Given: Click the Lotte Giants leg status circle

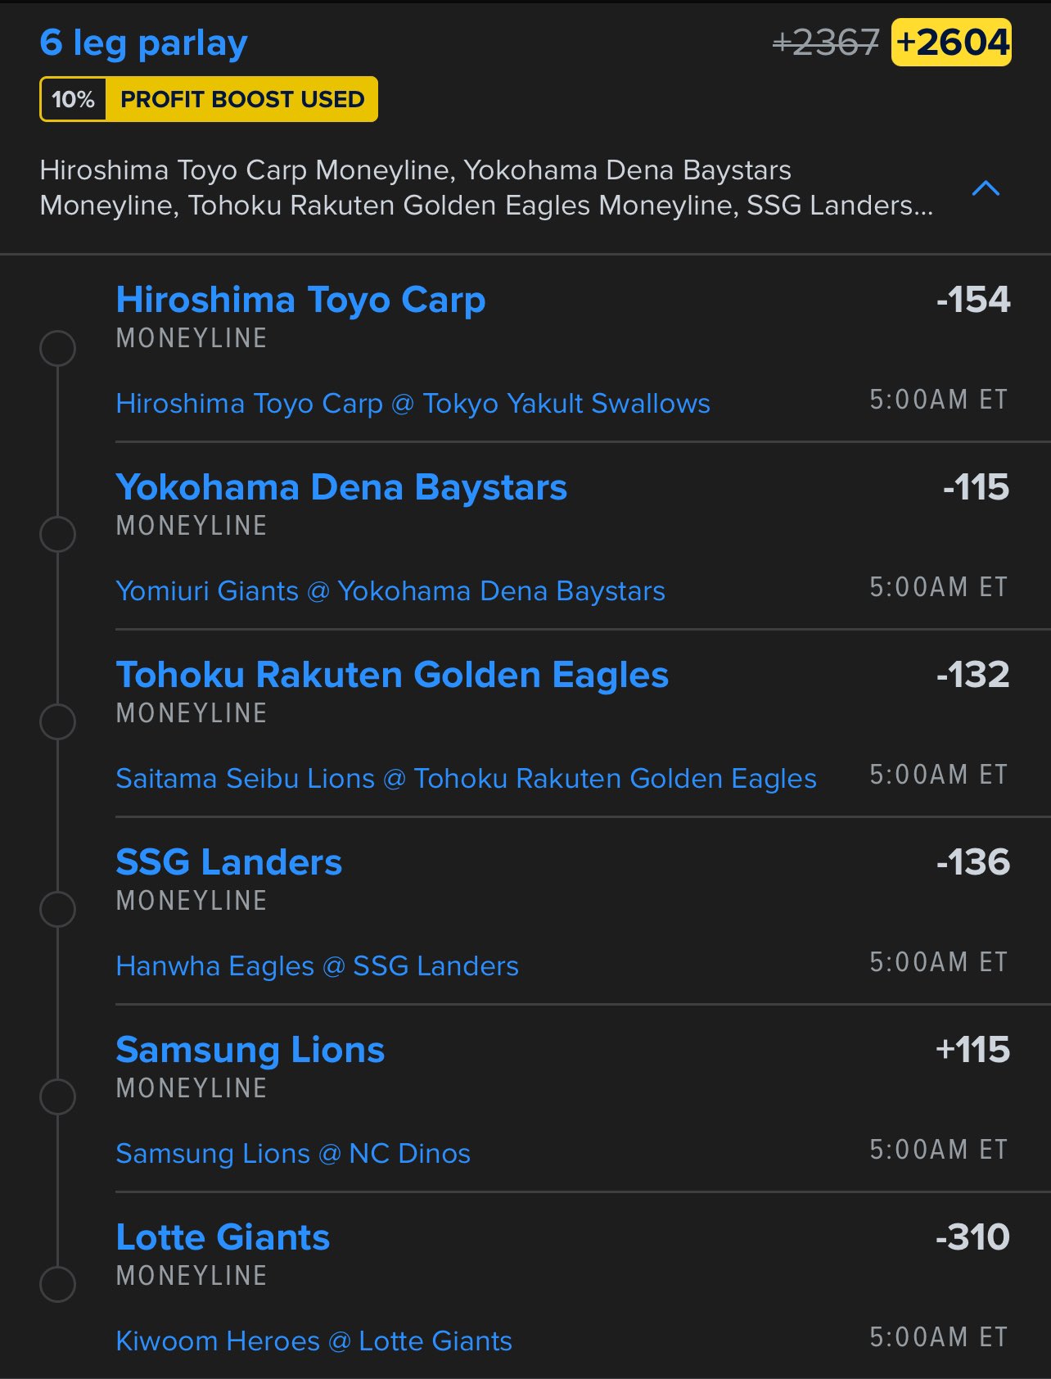Looking at the screenshot, I should tap(58, 1284).
